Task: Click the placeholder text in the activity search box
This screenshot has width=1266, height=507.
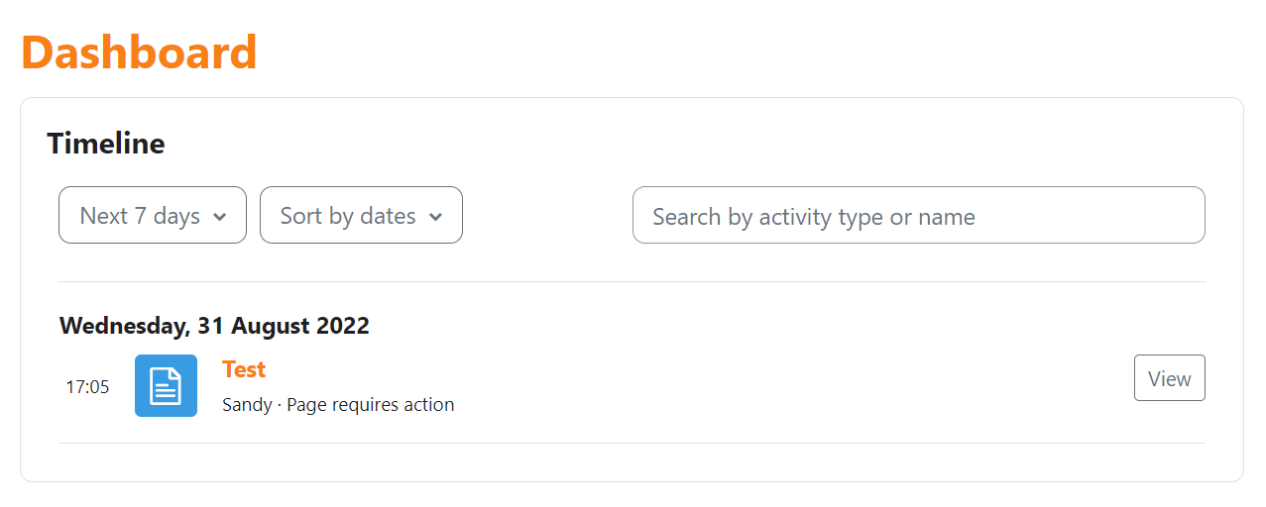Action: (x=814, y=217)
